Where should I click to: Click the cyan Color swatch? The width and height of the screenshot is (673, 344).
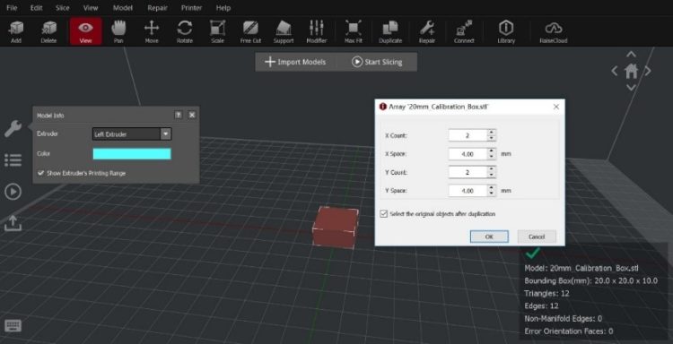click(132, 154)
